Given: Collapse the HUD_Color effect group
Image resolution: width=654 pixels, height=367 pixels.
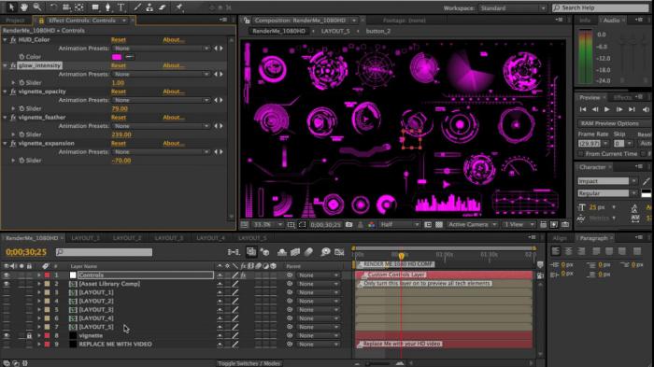Looking at the screenshot, I should (x=5, y=39).
